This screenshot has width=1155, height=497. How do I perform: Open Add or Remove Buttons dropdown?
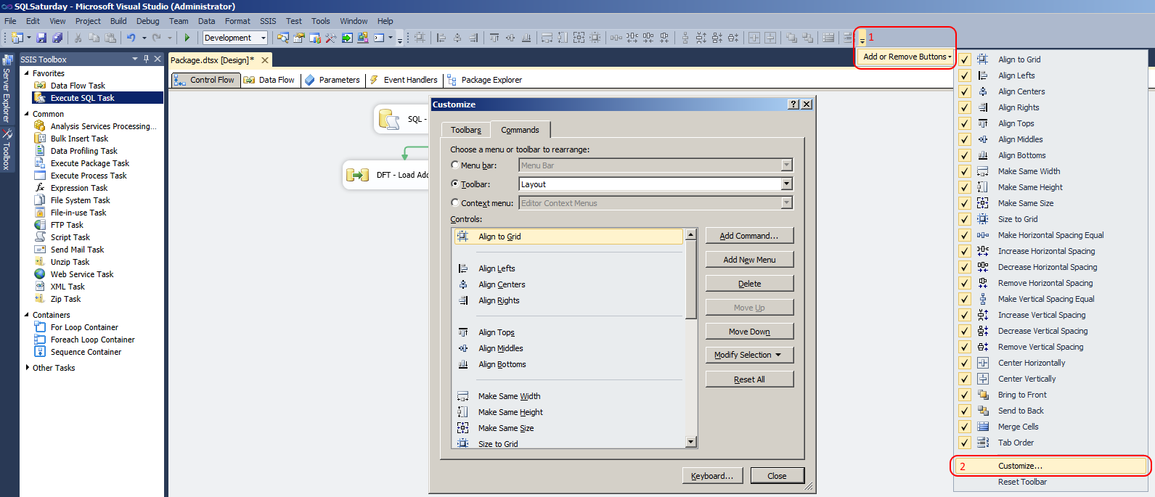(x=907, y=57)
